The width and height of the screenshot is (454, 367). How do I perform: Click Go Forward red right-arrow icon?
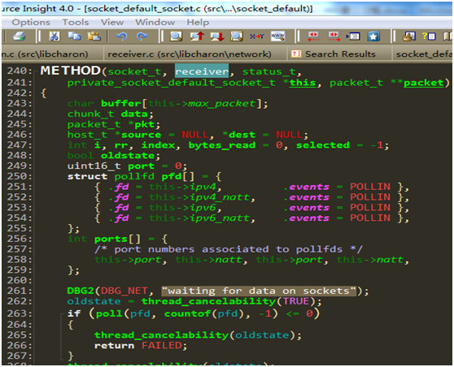[334, 37]
